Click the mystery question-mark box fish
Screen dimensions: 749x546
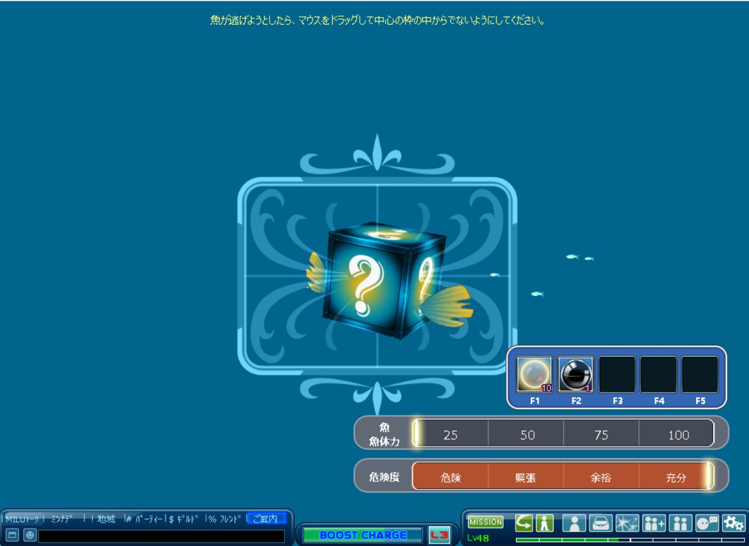[x=383, y=282]
